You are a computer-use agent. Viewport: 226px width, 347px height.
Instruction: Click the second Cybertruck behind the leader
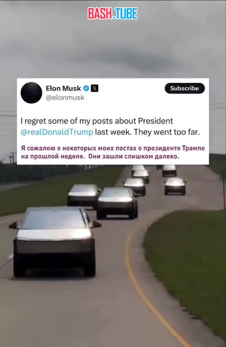click(117, 203)
